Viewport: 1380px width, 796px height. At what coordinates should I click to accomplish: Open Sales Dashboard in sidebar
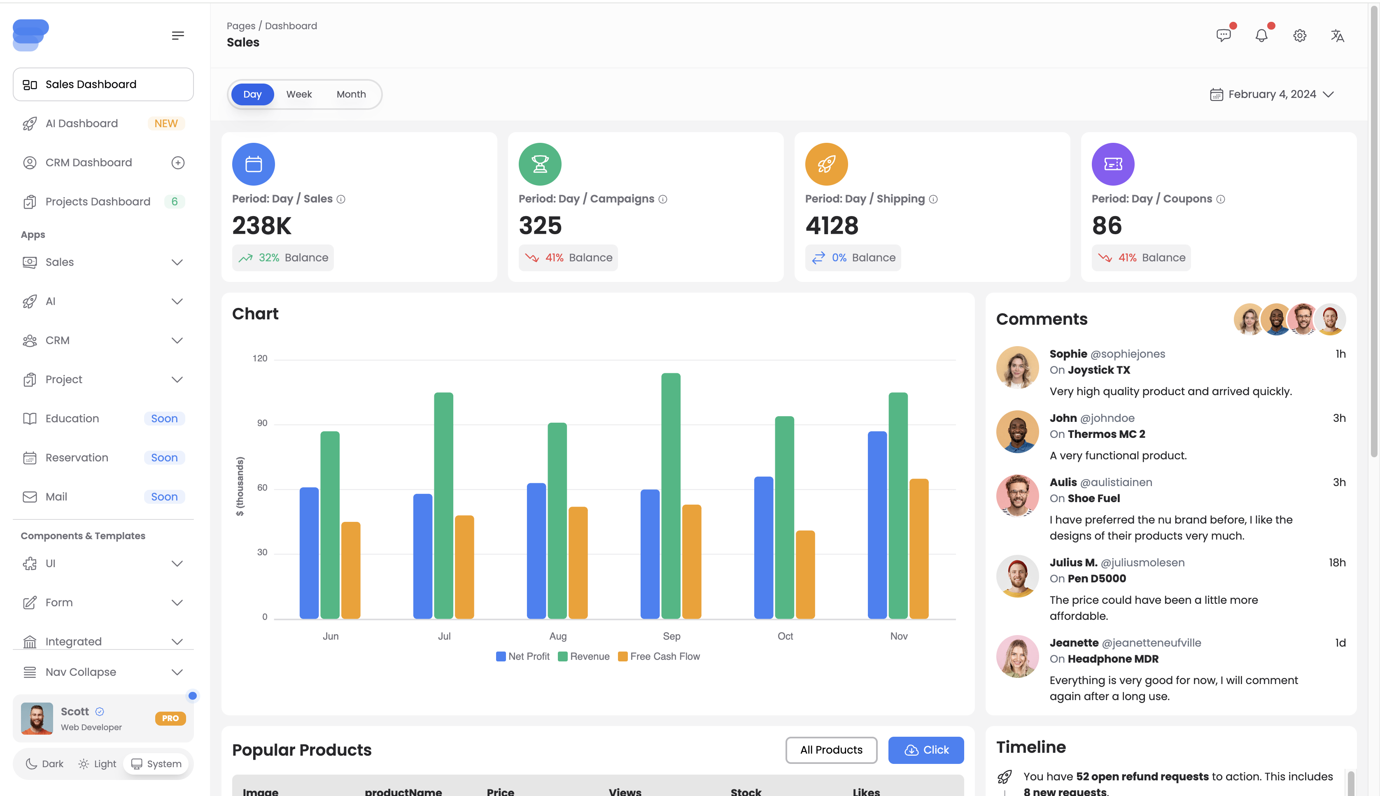103,85
